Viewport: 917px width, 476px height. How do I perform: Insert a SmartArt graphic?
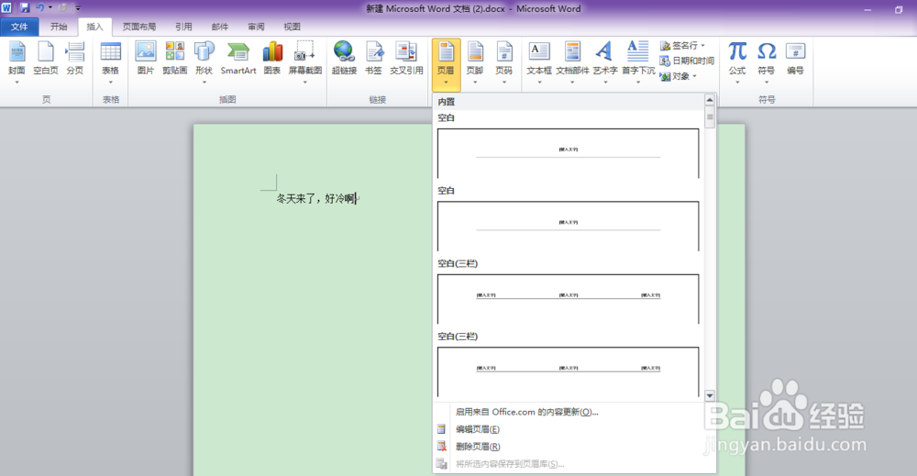238,59
